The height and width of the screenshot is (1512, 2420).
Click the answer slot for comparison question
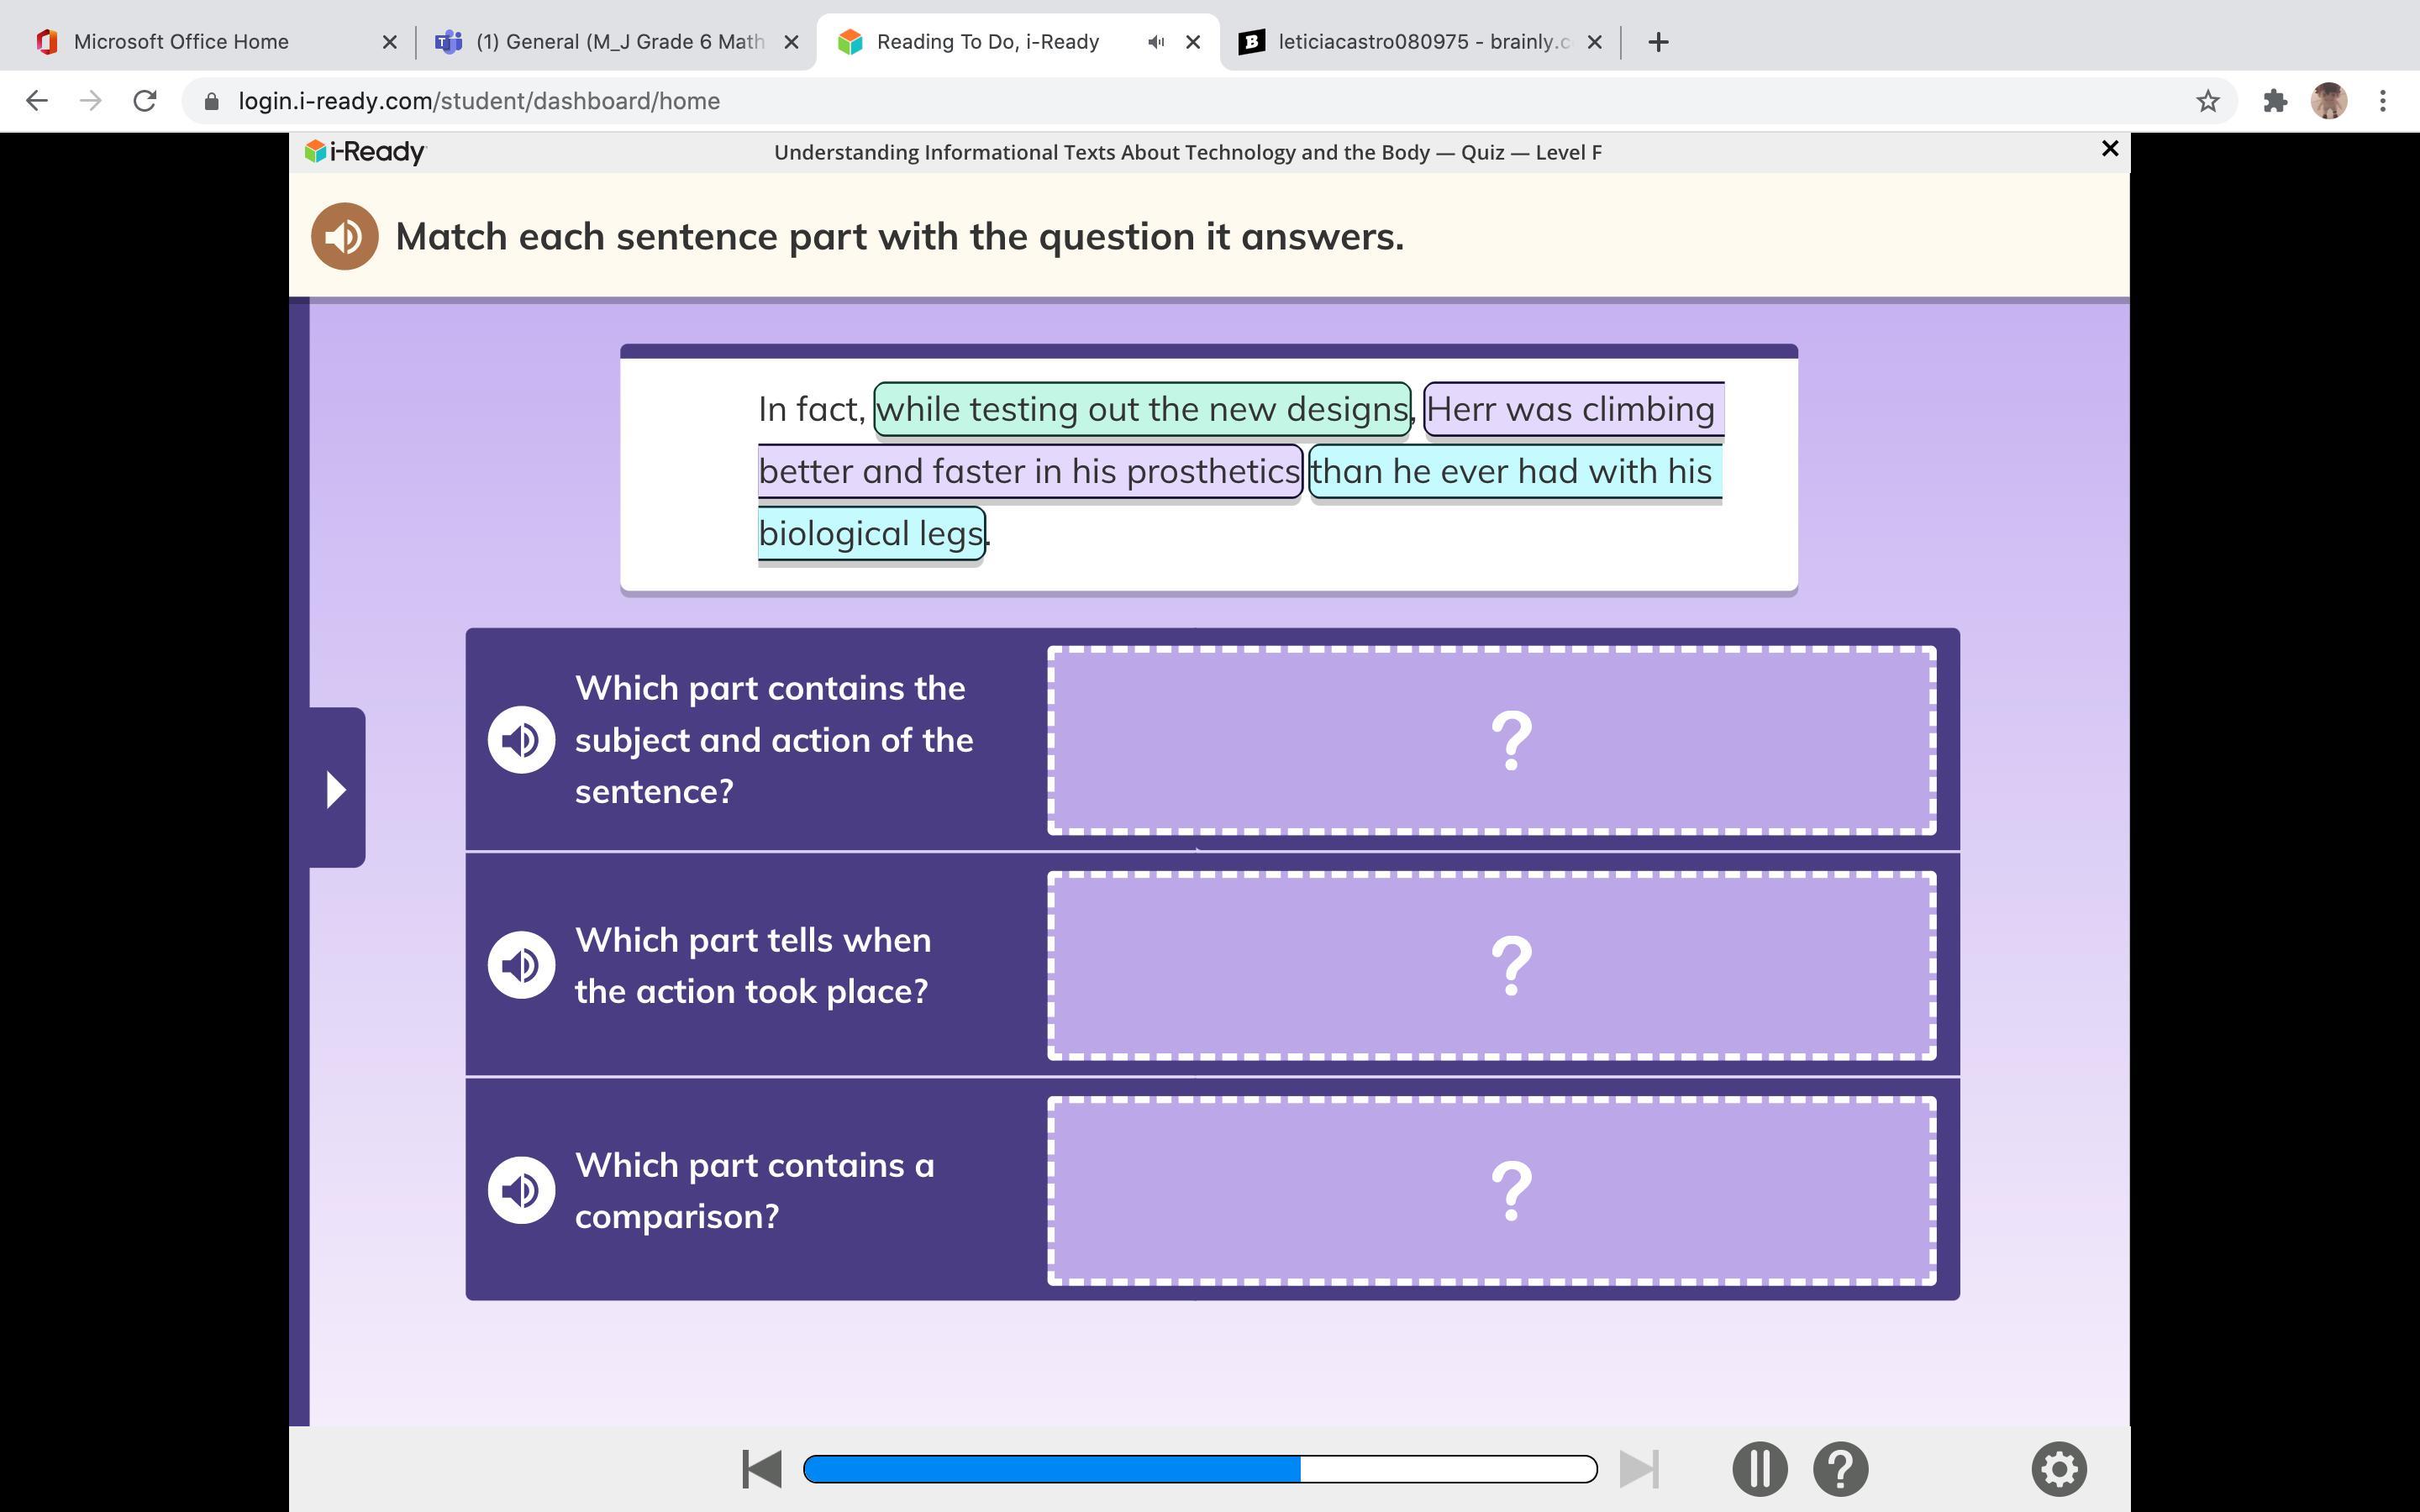pos(1491,1190)
